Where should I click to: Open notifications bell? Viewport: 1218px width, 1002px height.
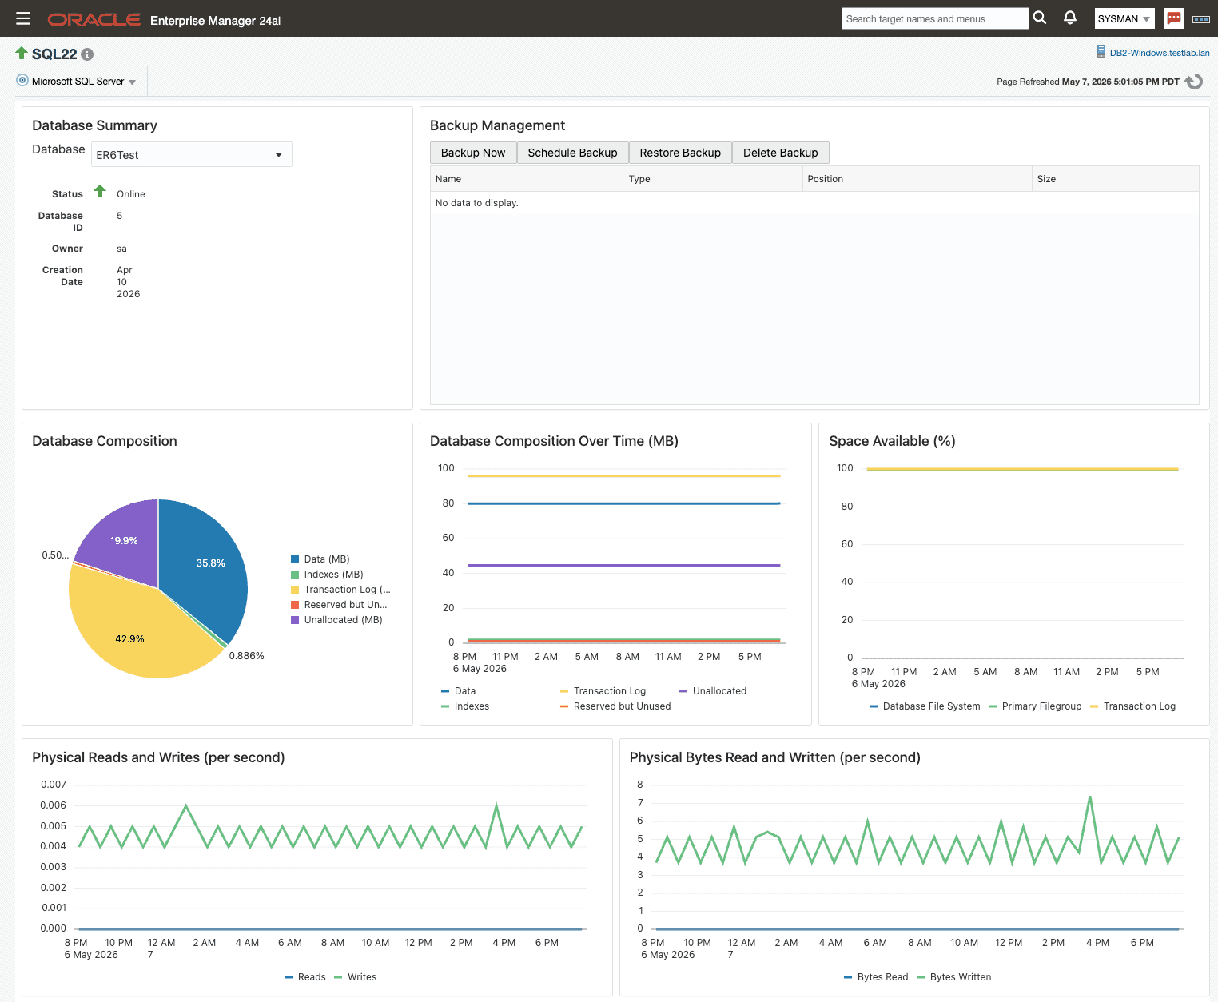click(1070, 18)
